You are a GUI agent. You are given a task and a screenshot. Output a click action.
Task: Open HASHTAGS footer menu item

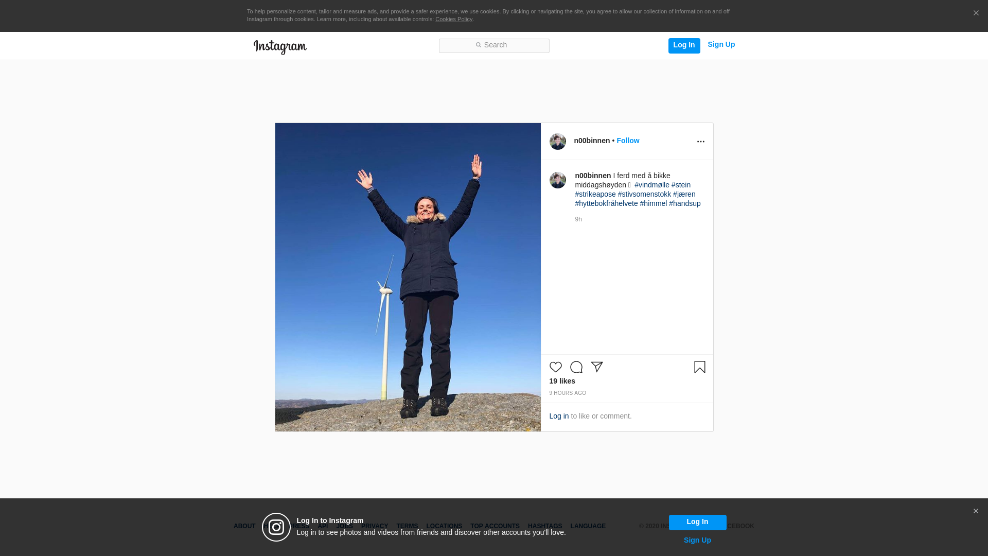(x=544, y=526)
